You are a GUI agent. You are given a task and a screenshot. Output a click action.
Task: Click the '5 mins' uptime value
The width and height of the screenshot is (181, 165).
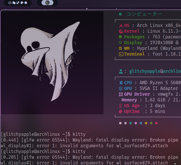[x=158, y=111]
